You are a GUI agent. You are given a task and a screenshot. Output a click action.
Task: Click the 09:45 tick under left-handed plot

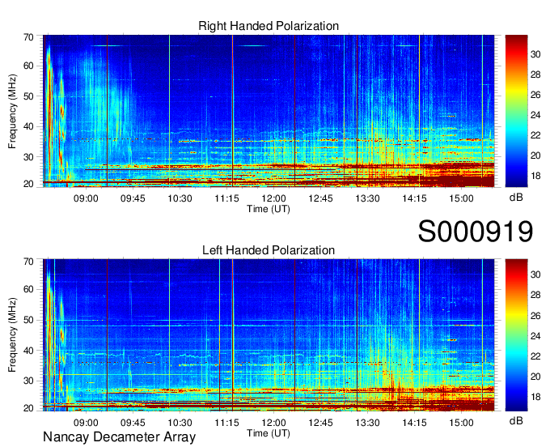pyautogui.click(x=133, y=423)
